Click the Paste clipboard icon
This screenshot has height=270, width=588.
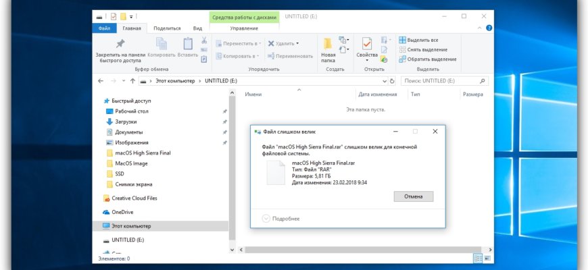(187, 43)
